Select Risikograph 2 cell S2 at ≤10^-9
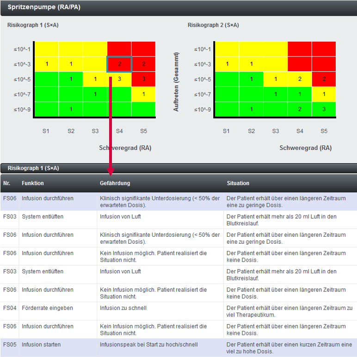This screenshot has height=357, width=357. [251, 109]
